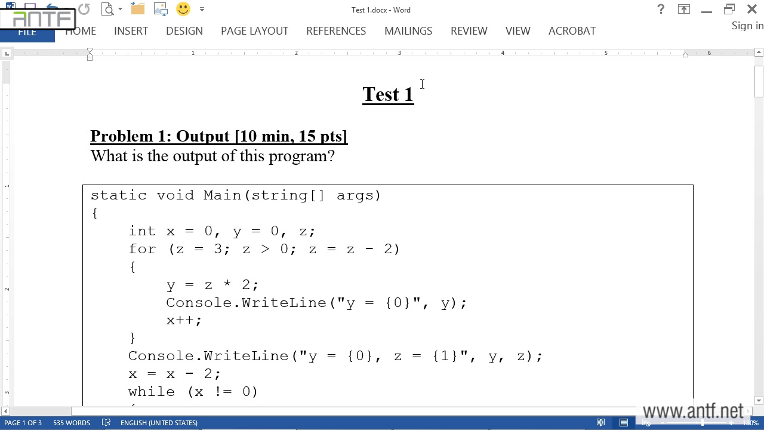Click the yellow smiley feedback icon
The height and width of the screenshot is (430, 764).
pyautogui.click(x=183, y=9)
